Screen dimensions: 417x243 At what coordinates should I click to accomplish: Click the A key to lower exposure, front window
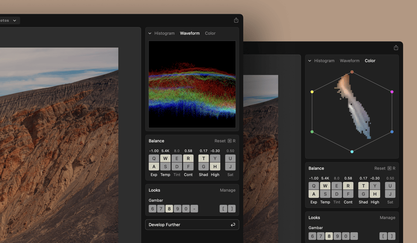(x=154, y=167)
